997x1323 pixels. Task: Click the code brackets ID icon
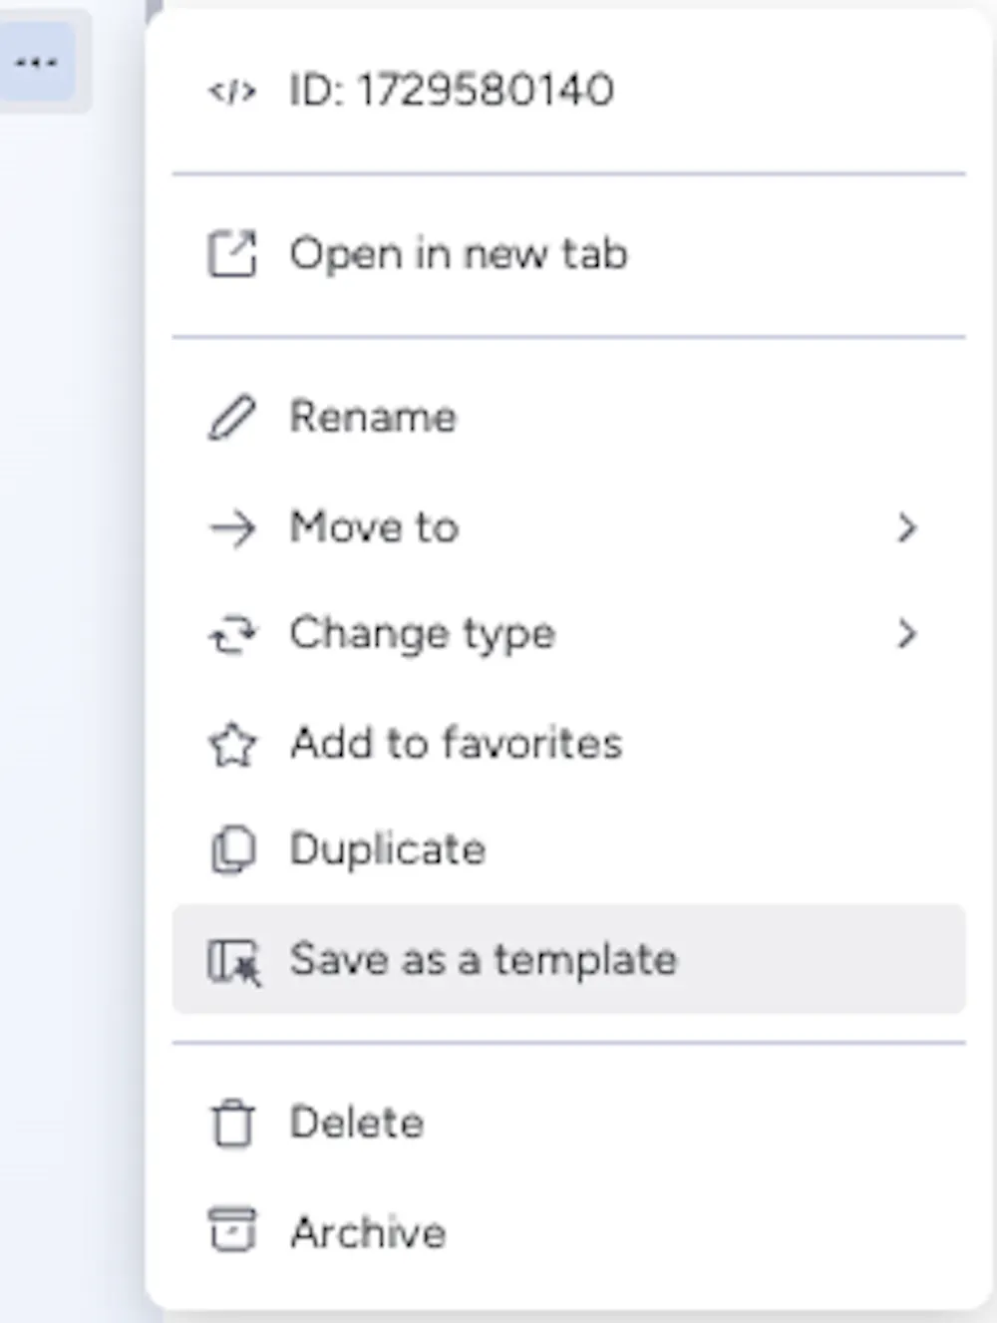click(x=231, y=92)
